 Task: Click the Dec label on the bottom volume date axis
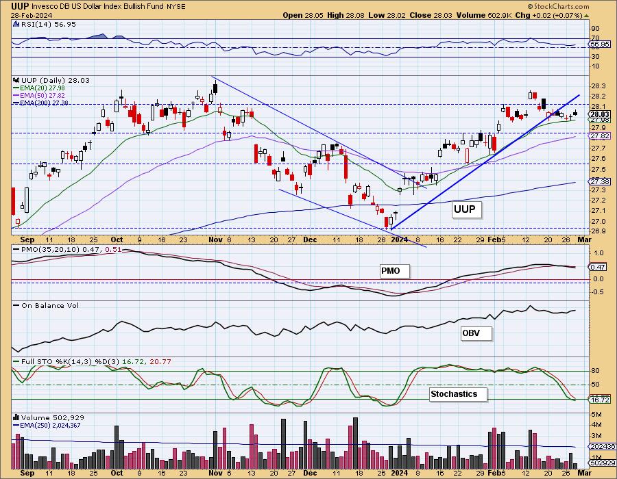click(310, 472)
